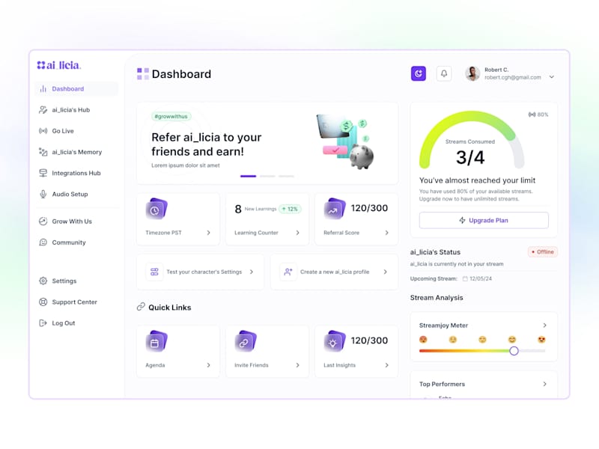Click the add profile person icon
Image resolution: width=599 pixels, height=449 pixels.
pyautogui.click(x=288, y=272)
